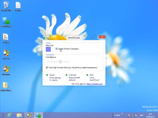Click the Aero8Tuner window title text

(74, 38)
